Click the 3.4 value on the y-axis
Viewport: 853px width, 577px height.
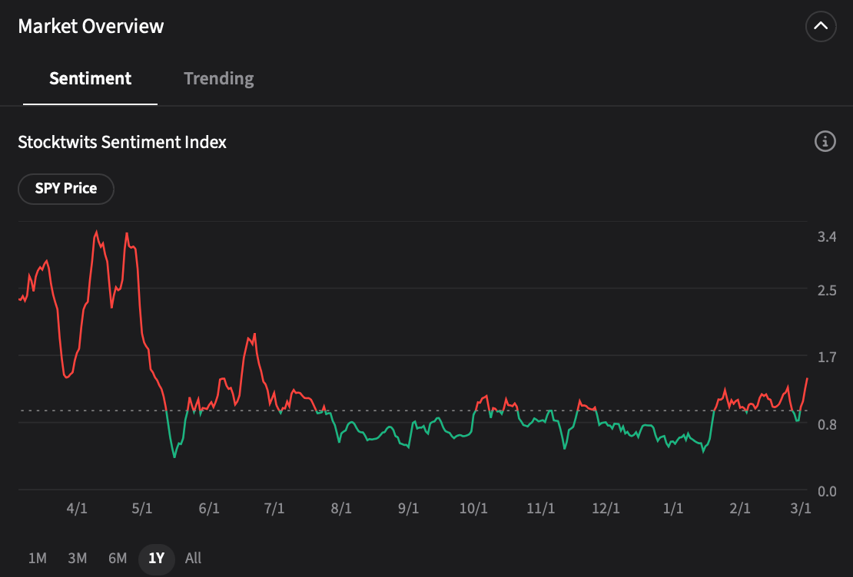coord(827,236)
